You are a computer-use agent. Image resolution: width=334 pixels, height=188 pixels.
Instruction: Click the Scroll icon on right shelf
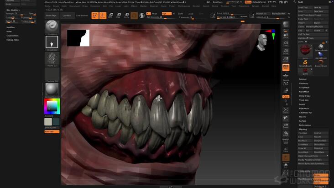coord(286,36)
